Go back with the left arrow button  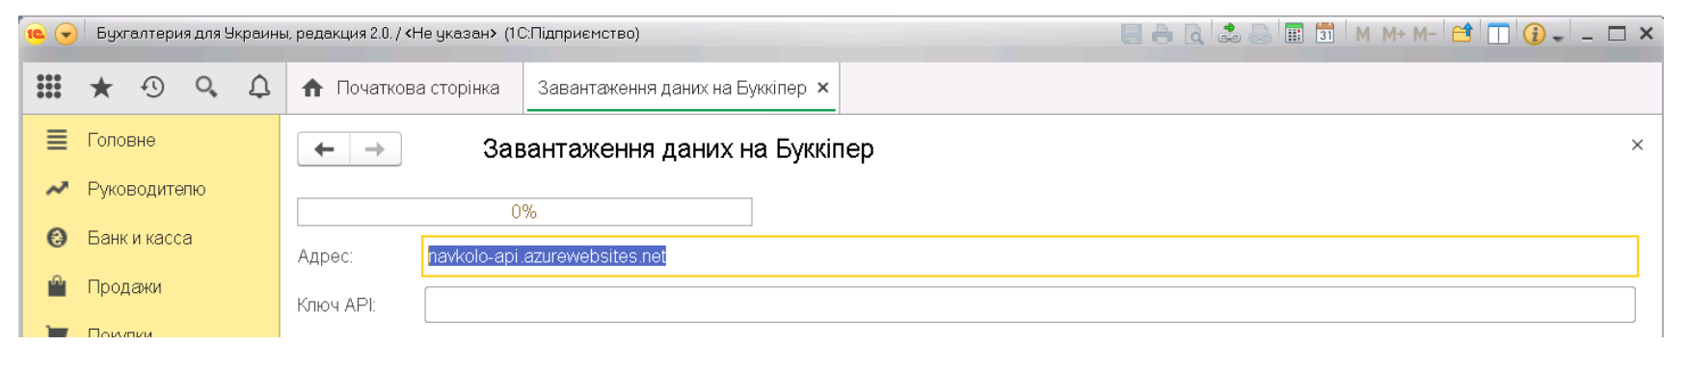pos(324,149)
